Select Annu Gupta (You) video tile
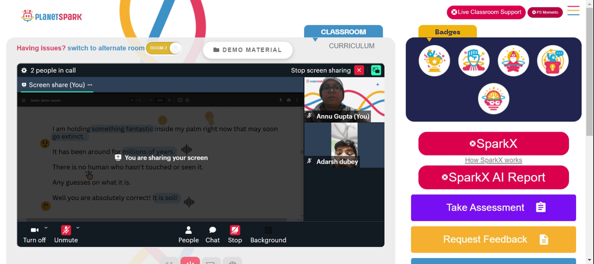Screen dimensions: 594x264 (x=344, y=100)
